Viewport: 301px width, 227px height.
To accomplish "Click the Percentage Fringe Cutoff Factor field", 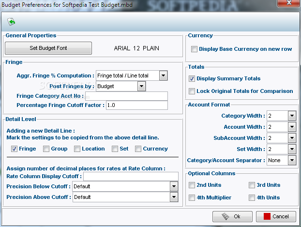I will [137, 105].
